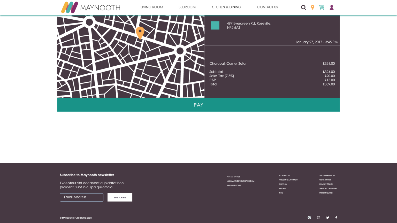Viewport: 397px width, 223px height.
Task: Open the Terms & Conditions link
Action: 328,189
